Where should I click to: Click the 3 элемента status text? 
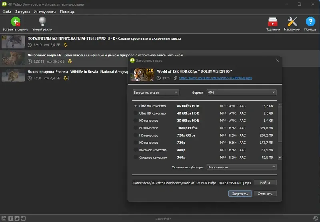163,219
